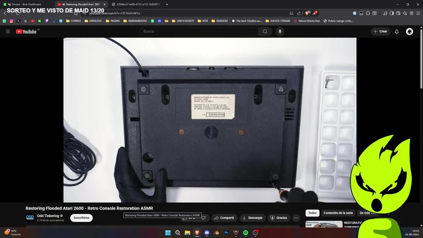Open File Explorer from the taskbar
The image size is (423, 238).
(187, 233)
